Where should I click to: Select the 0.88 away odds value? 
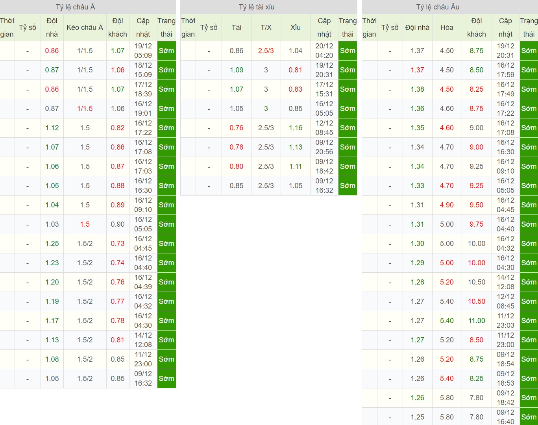tap(118, 186)
